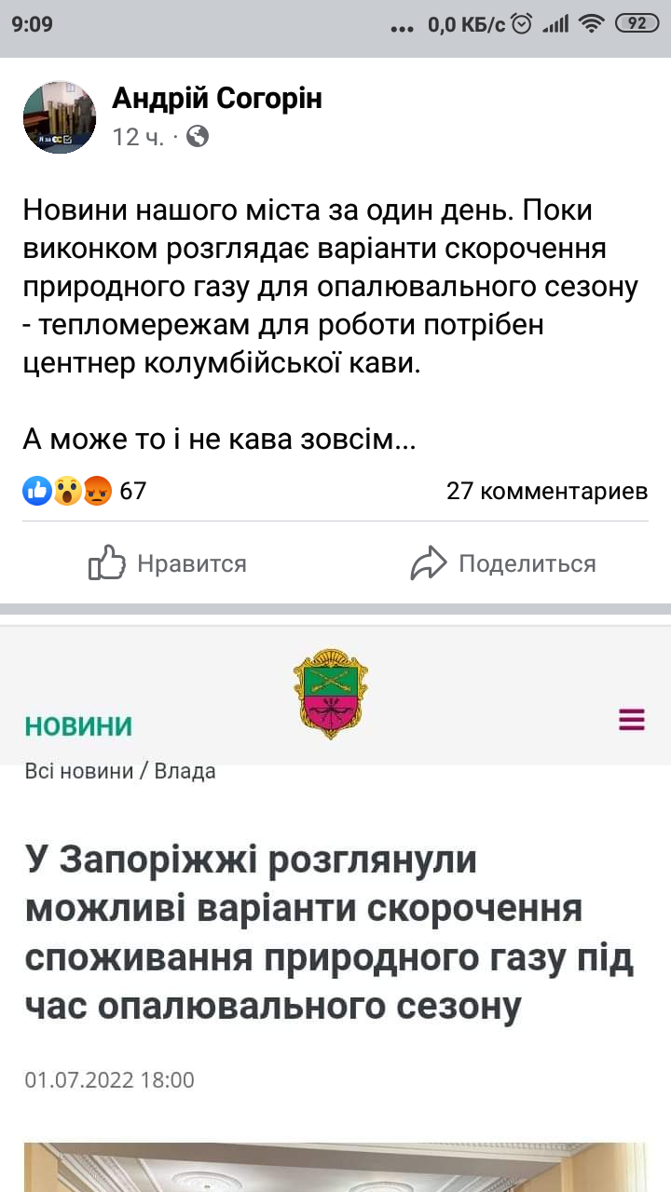Tap the Wi-Fi status bar icon
Image resolution: width=671 pixels, height=1192 pixels.
click(592, 24)
